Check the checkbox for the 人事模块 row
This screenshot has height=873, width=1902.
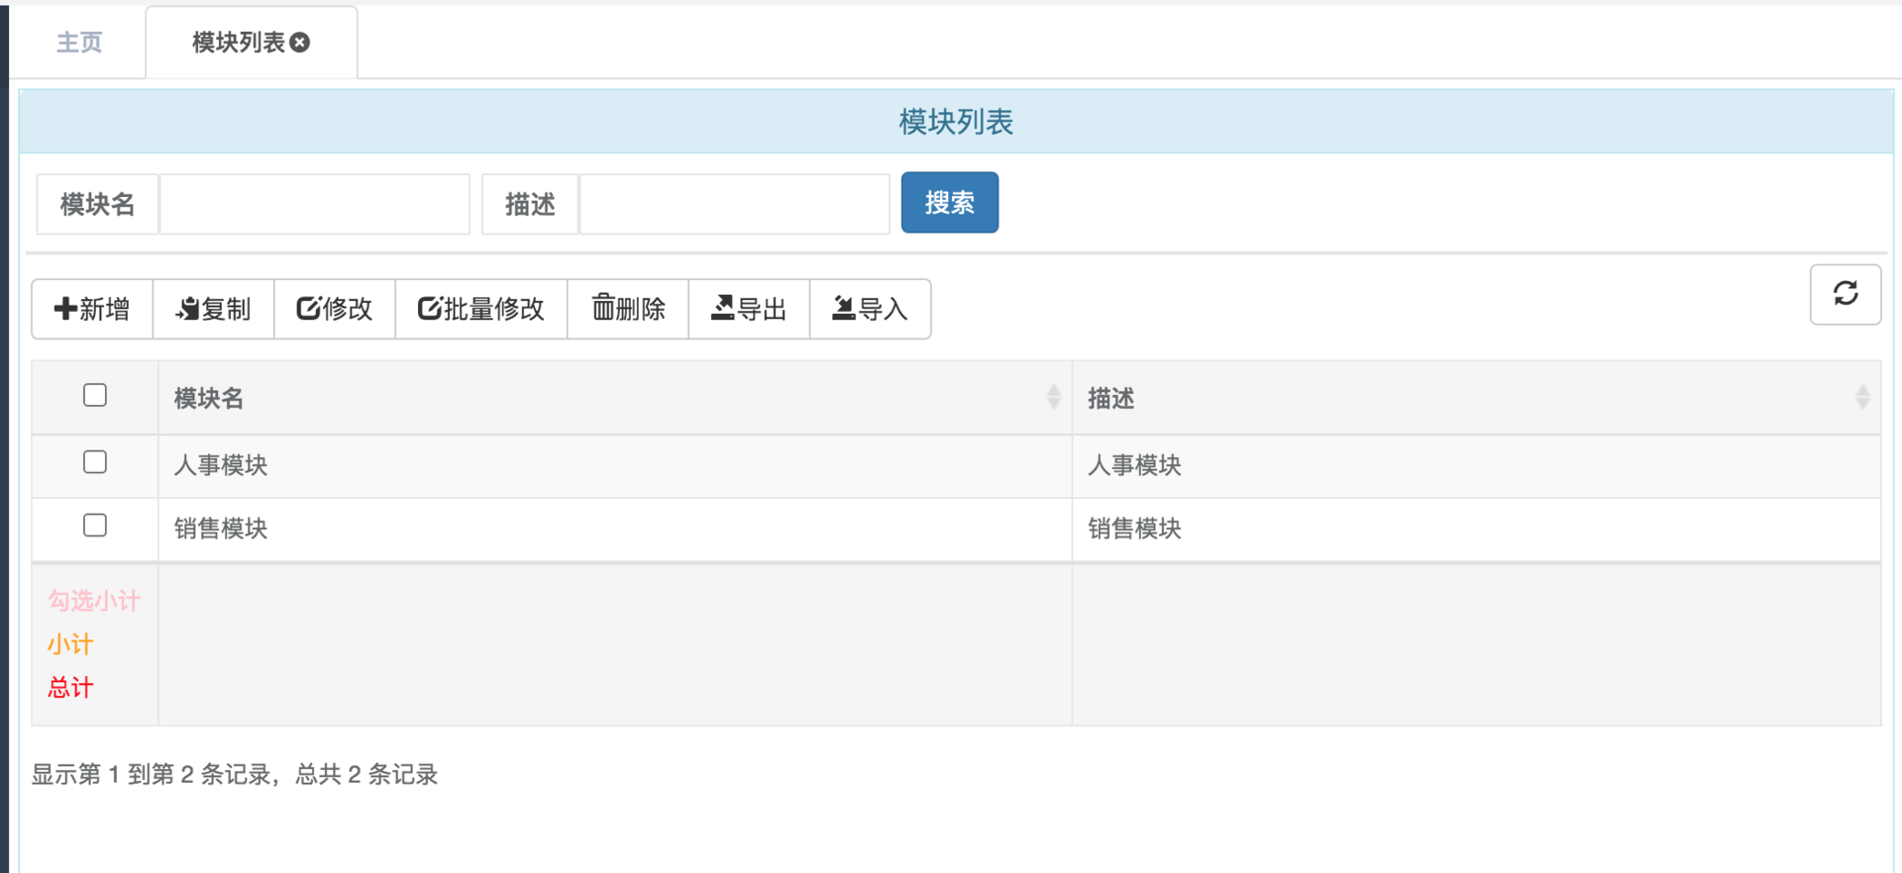pos(95,462)
